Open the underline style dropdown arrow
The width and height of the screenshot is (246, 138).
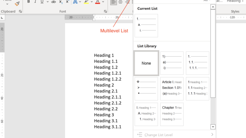point(47,2)
